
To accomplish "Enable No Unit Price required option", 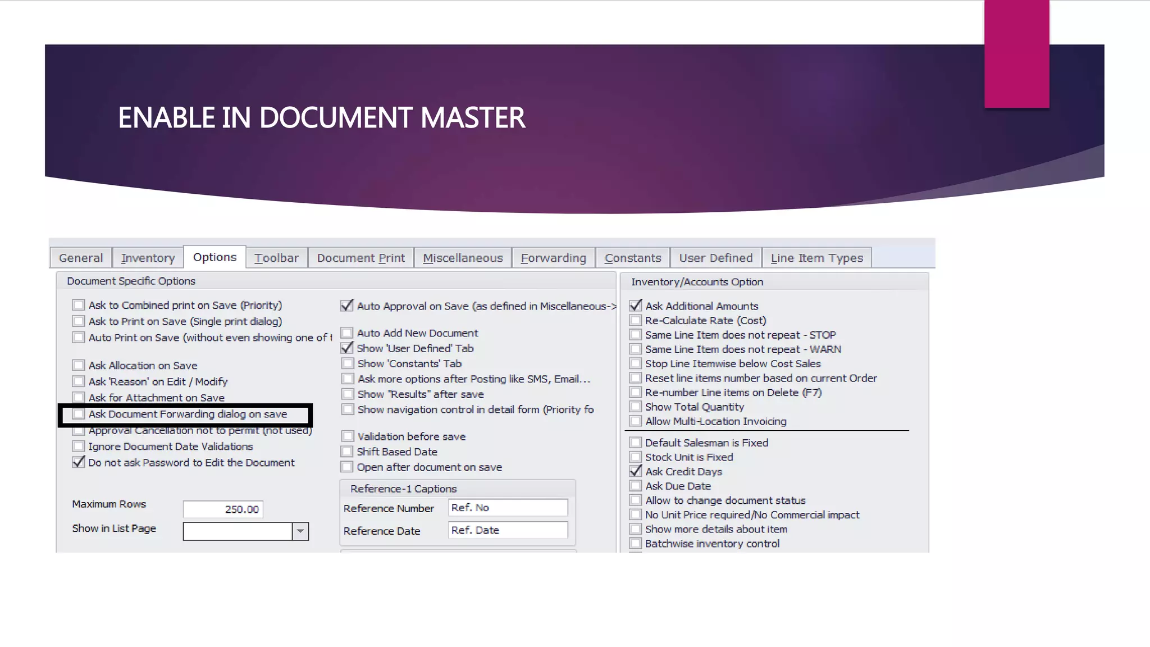I will click(635, 515).
